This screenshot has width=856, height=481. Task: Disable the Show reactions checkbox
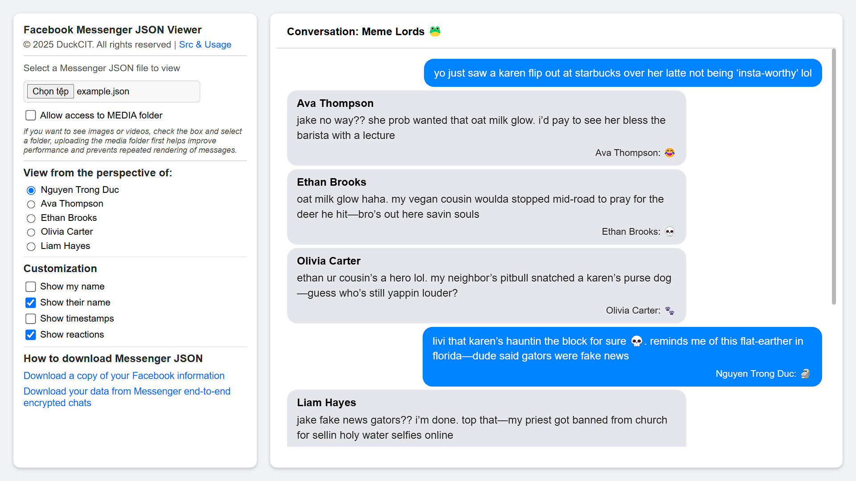point(31,334)
